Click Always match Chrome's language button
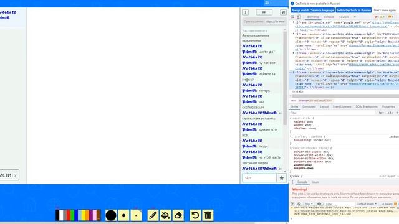 tap(313, 10)
